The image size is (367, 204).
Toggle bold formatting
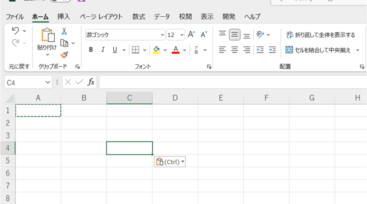click(91, 50)
